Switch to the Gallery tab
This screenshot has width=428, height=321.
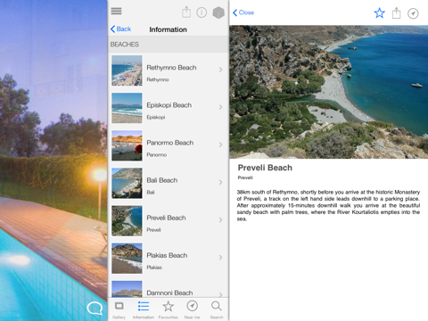tap(119, 309)
